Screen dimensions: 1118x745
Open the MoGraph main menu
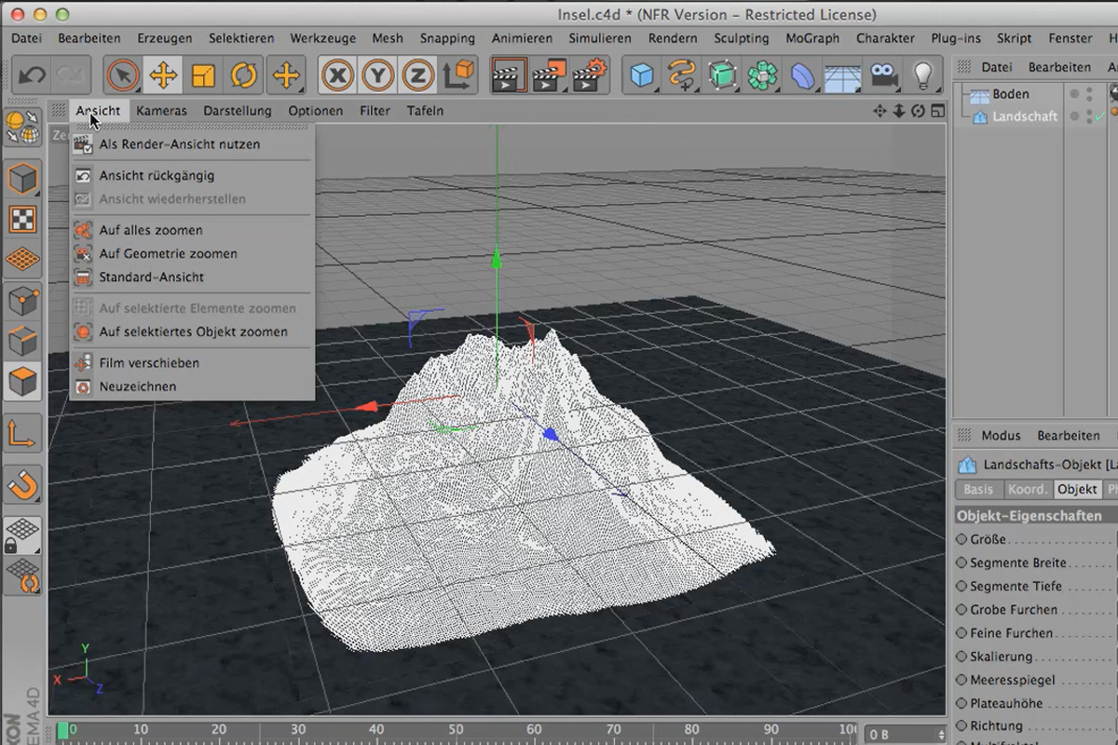tap(812, 38)
